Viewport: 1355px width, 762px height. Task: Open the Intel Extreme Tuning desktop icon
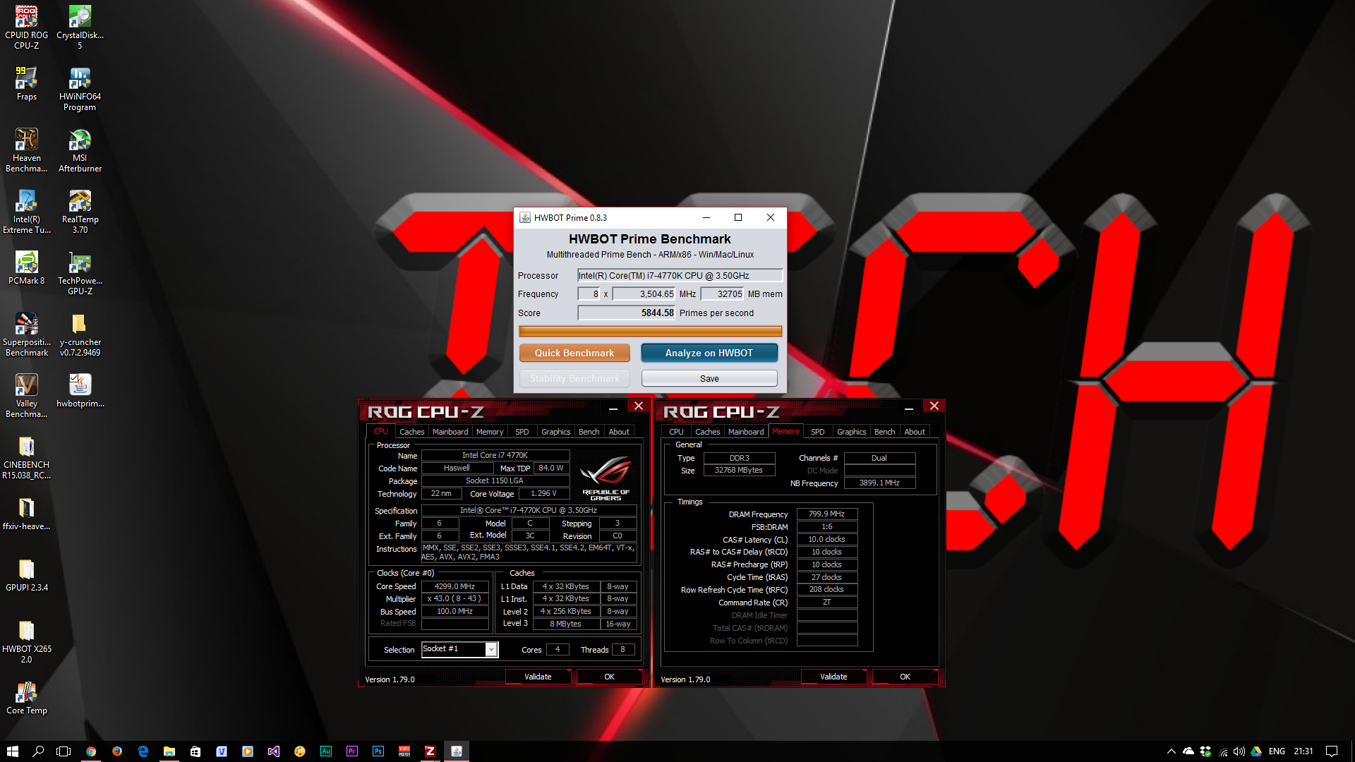(27, 212)
